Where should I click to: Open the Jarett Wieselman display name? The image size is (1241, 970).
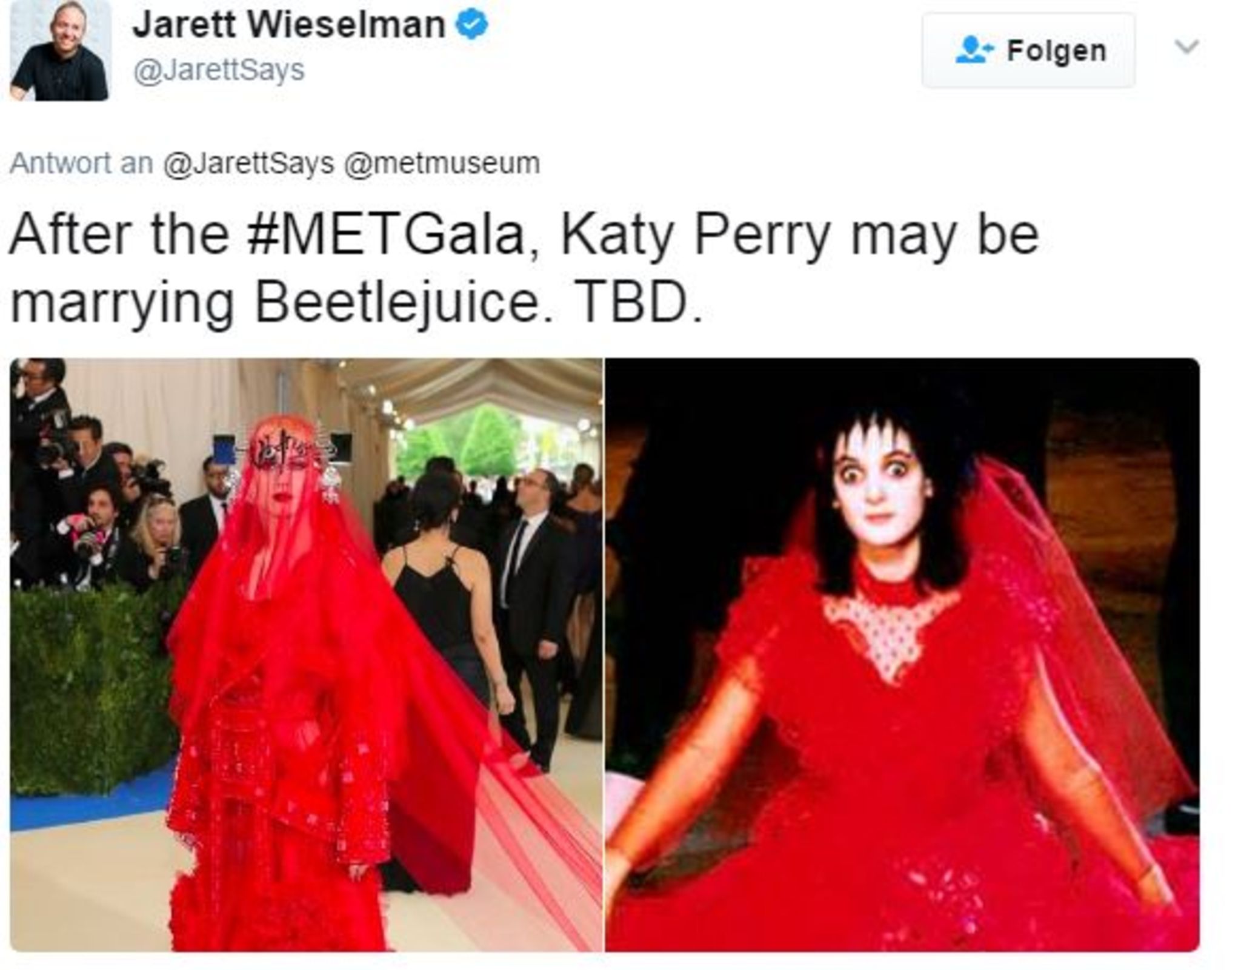(x=289, y=25)
